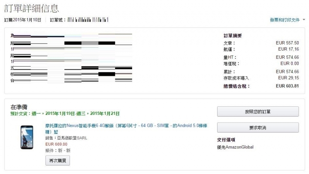
Task: Click the 按照您的訂單 button
Action: (258, 111)
